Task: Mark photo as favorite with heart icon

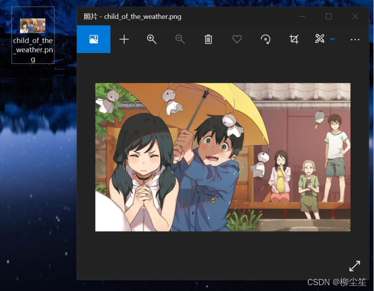Action: click(237, 39)
